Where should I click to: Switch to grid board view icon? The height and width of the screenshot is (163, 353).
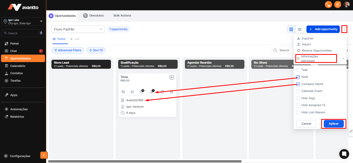(291, 29)
